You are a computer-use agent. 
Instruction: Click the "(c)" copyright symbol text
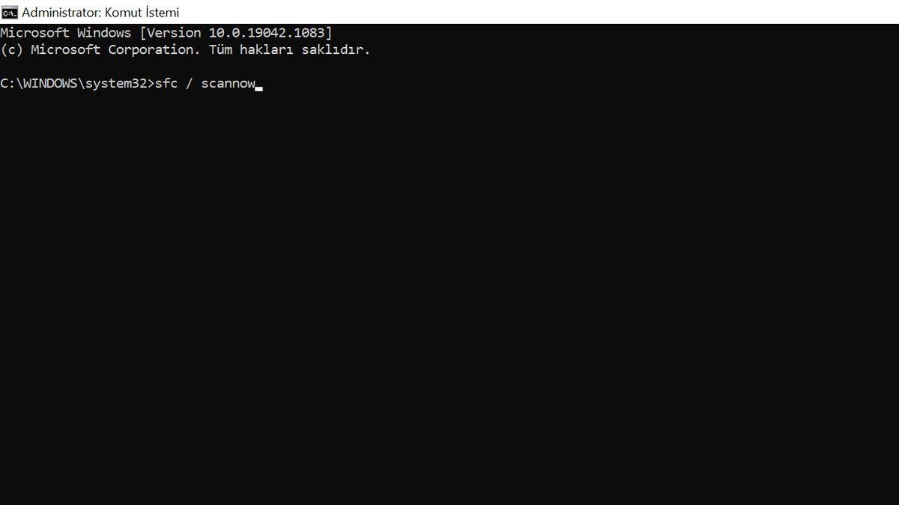coord(12,50)
